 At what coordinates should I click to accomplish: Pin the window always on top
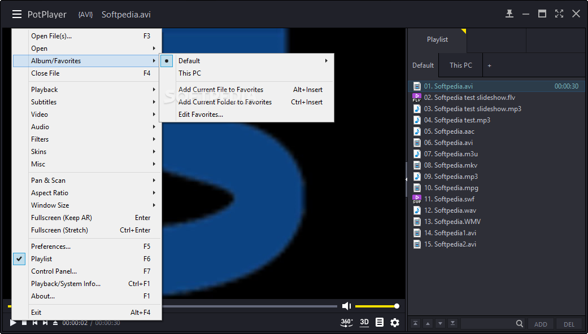click(509, 14)
